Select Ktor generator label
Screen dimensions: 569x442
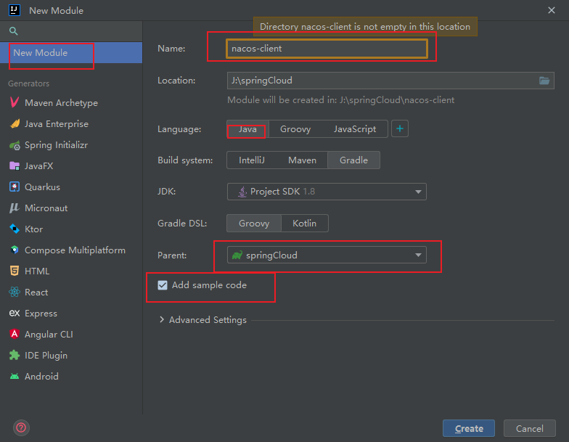(x=33, y=229)
